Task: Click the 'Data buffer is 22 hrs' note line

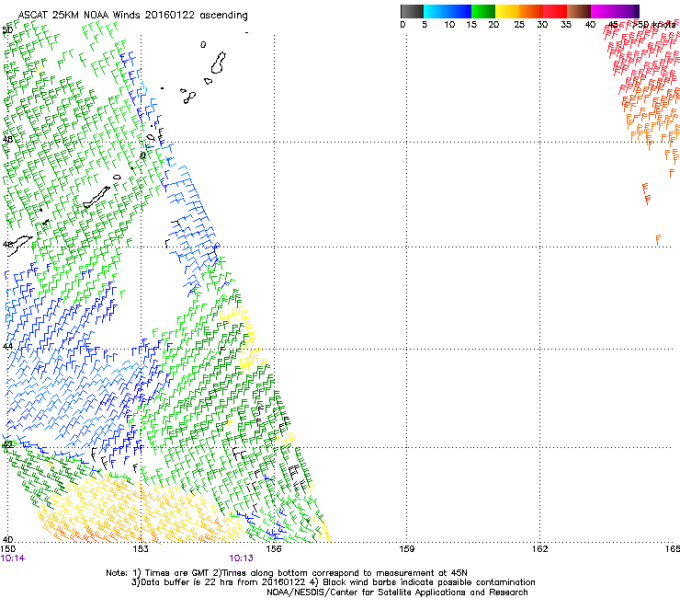Action: click(333, 582)
